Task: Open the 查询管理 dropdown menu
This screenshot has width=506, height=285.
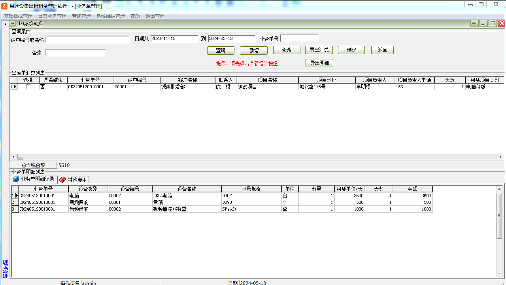Action: [x=81, y=16]
